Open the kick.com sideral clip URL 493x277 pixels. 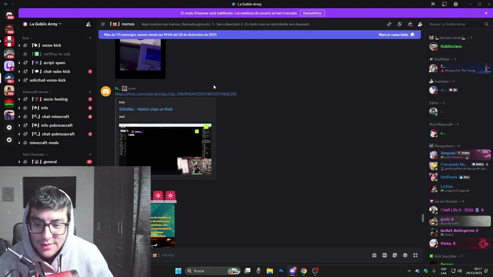176,94
